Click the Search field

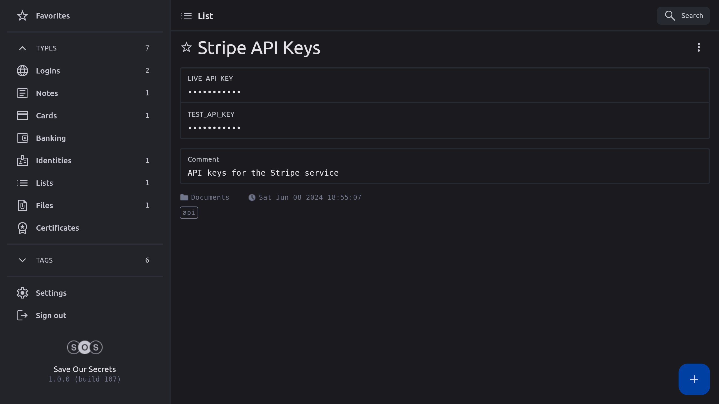(683, 16)
